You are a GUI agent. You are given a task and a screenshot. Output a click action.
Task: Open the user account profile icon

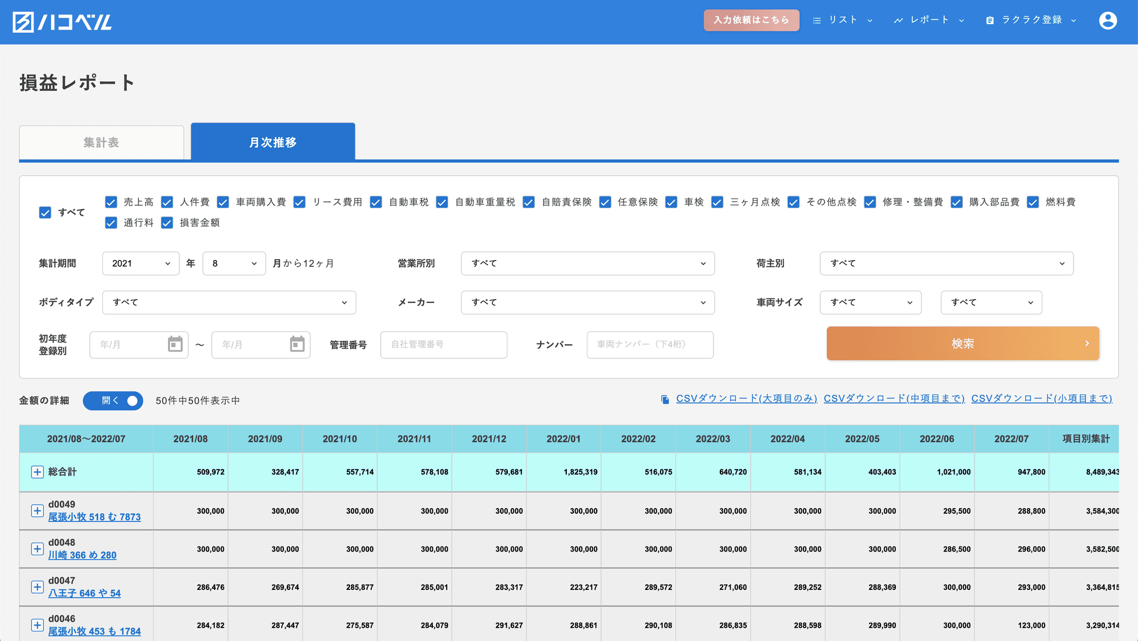click(x=1107, y=21)
